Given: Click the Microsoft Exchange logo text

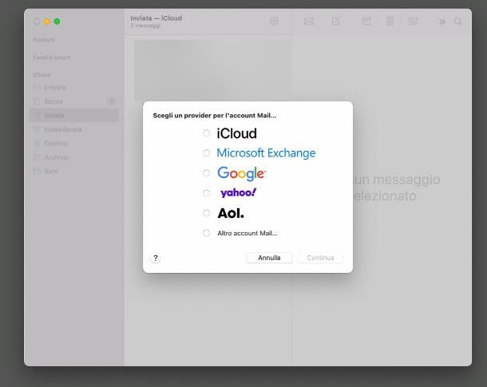Looking at the screenshot, I should click(266, 153).
